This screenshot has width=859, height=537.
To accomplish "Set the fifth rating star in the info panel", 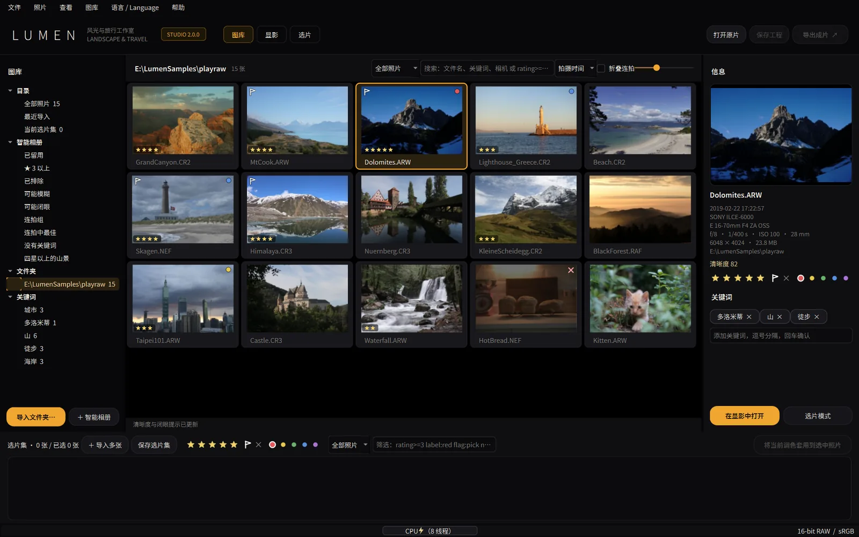I will (x=760, y=278).
